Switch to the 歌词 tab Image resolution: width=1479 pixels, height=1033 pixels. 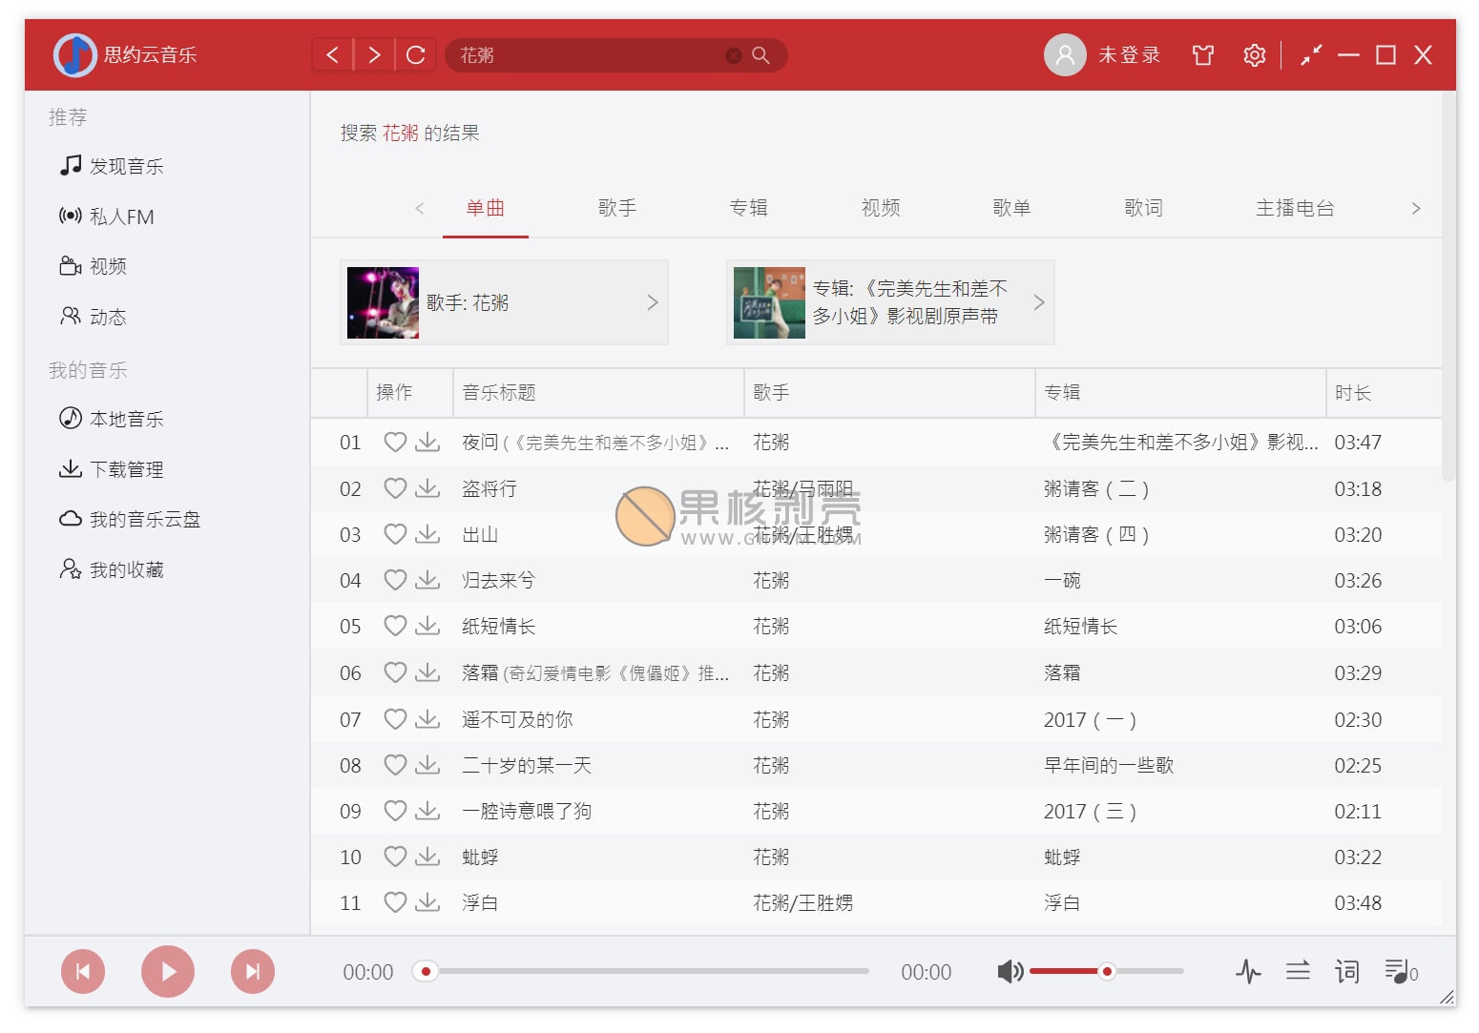click(1142, 208)
